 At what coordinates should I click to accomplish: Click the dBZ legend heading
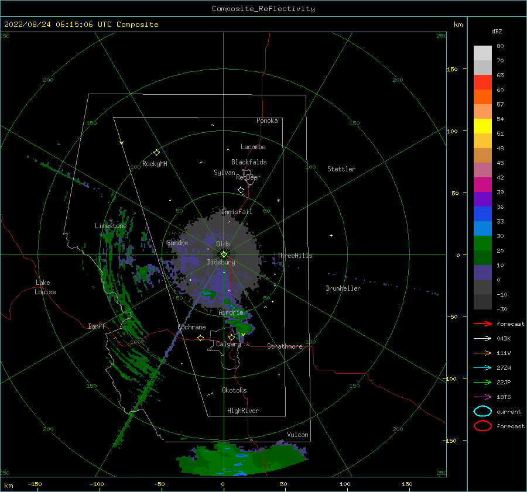[x=497, y=31]
